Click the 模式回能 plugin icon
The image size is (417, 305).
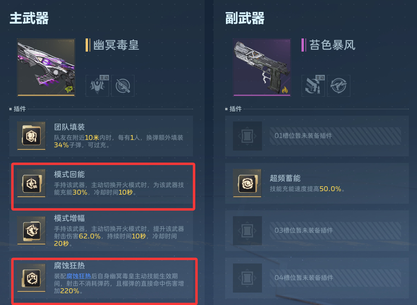[31, 183]
